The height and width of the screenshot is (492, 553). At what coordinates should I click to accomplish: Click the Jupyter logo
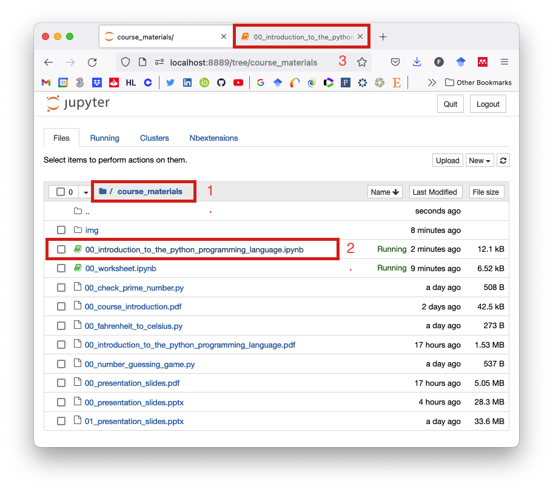pyautogui.click(x=78, y=103)
